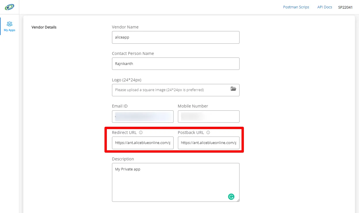Click the Contact Person Name field with Rajnikanth
This screenshot has height=213, width=359.
tap(176, 64)
